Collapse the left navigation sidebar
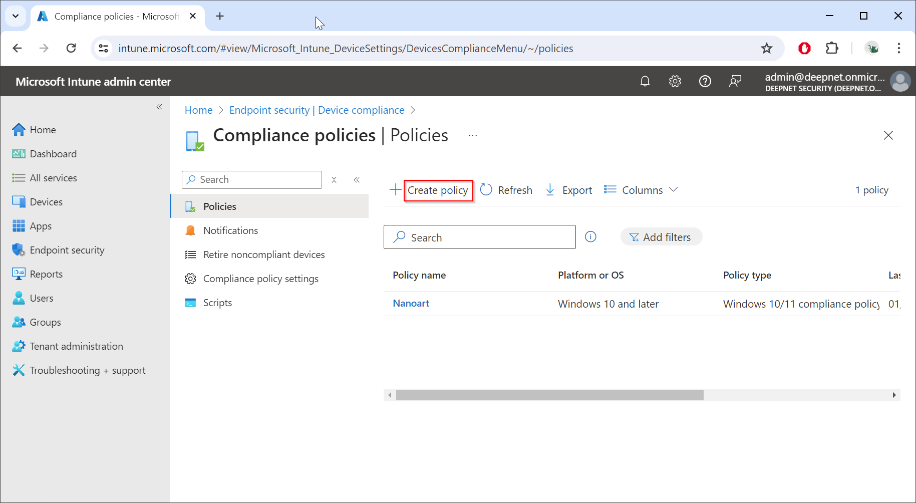The height and width of the screenshot is (503, 916). click(159, 107)
